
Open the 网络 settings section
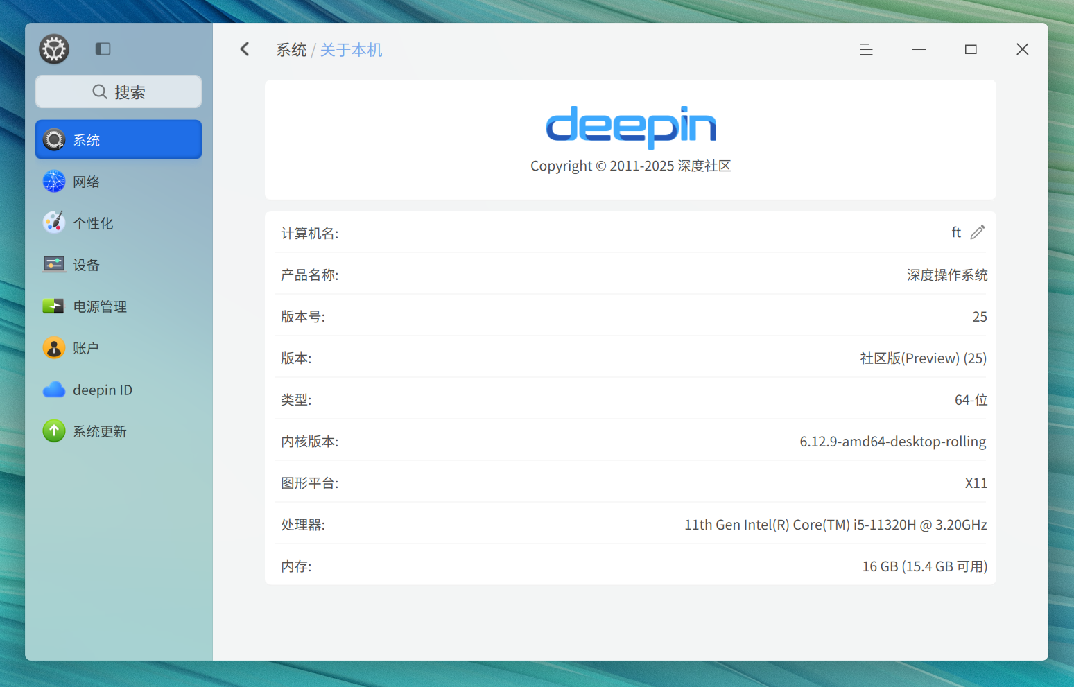click(119, 182)
